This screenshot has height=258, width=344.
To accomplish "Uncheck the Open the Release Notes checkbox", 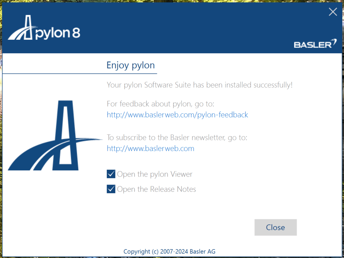I will click(111, 189).
